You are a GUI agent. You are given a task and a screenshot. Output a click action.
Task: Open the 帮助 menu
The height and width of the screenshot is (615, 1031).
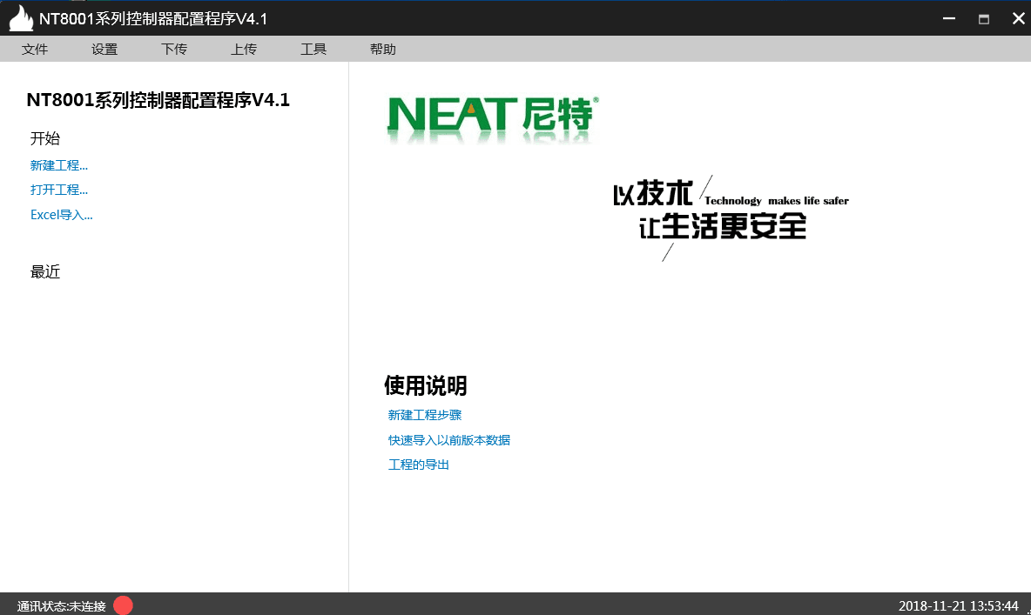coord(383,50)
